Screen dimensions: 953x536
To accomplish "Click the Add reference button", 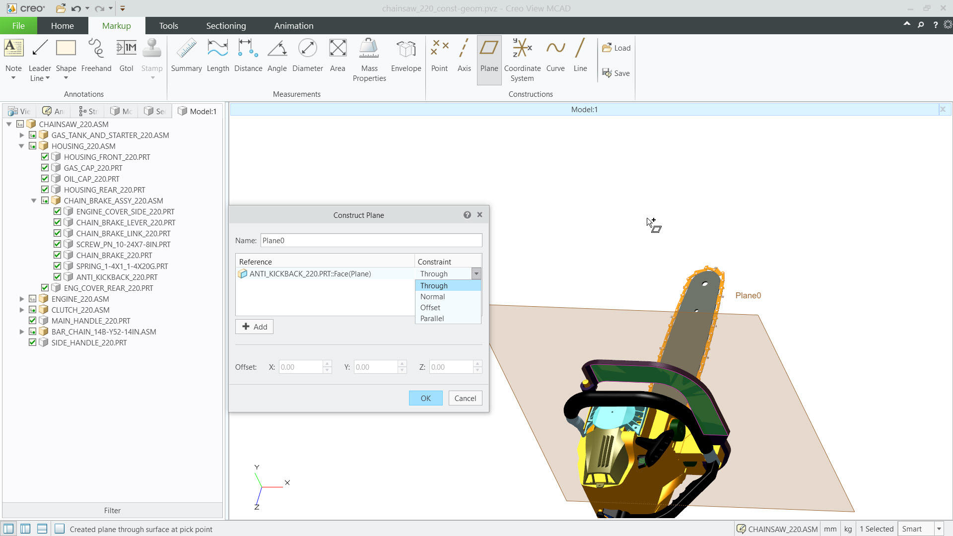I will (254, 327).
